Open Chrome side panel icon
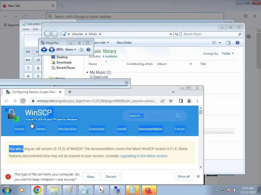This screenshot has height=195, width=261. [181, 101]
